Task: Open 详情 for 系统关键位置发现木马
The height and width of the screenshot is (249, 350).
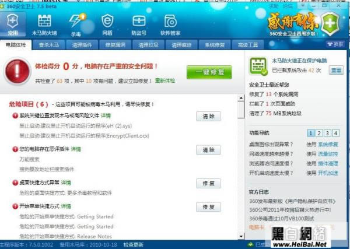Action: (106, 115)
